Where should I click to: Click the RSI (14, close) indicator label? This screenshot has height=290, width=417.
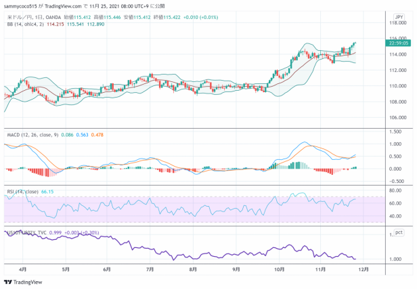pyautogui.click(x=21, y=192)
